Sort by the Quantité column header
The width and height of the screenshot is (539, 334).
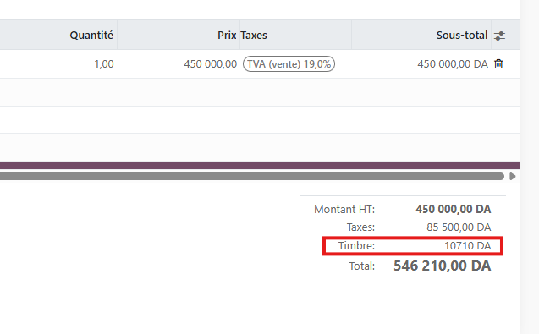[91, 35]
